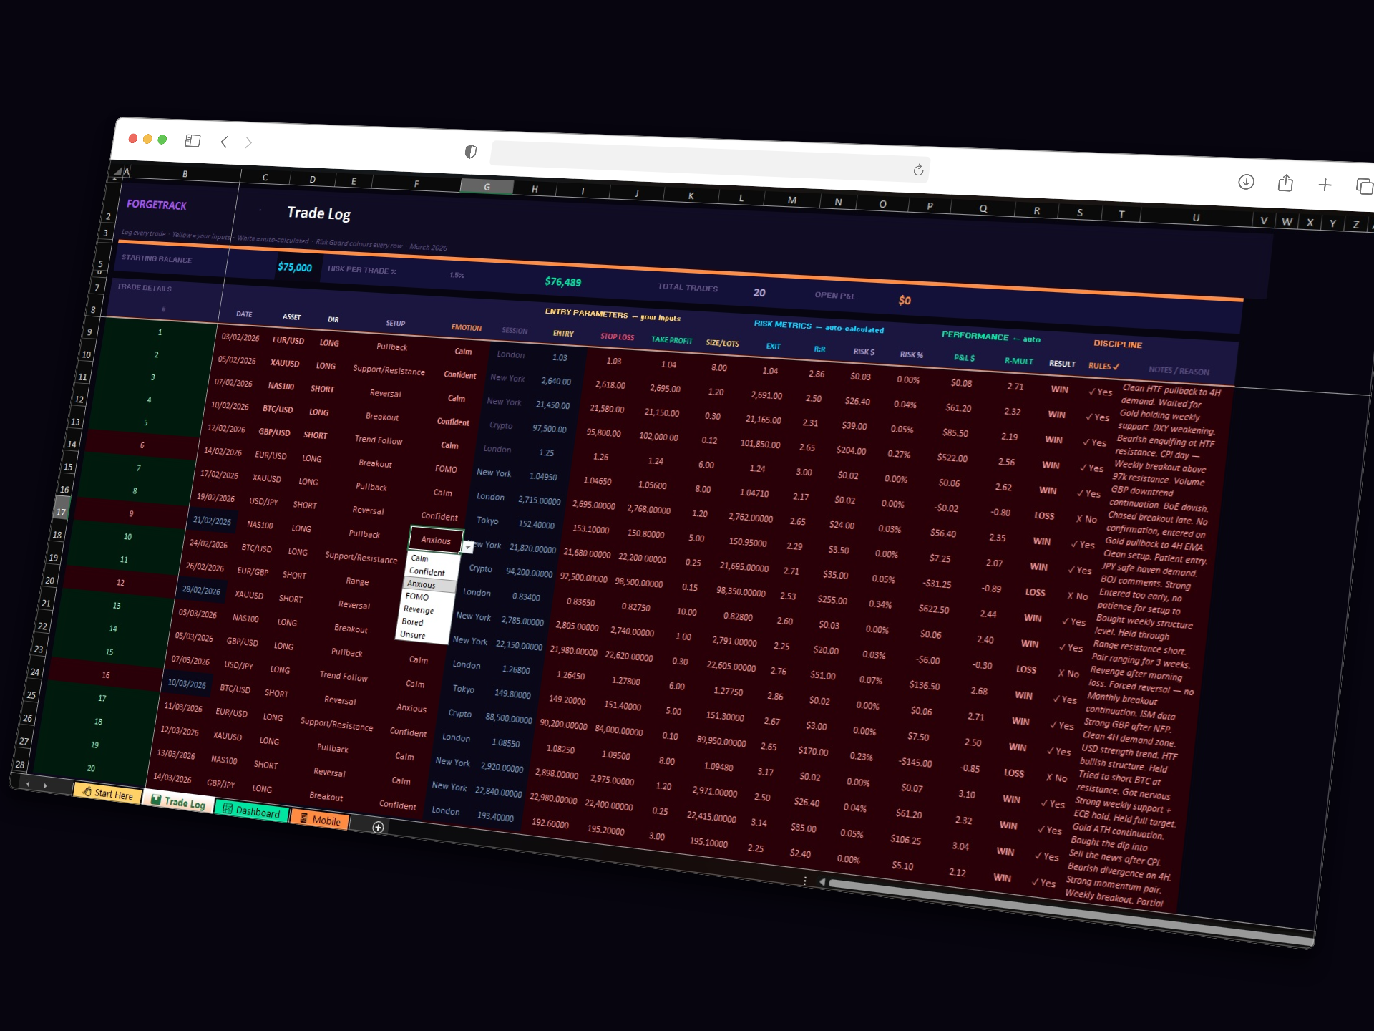Screen dimensions: 1374x1031
Task: Open the Emotion dropdown arrow
Action: (x=467, y=546)
